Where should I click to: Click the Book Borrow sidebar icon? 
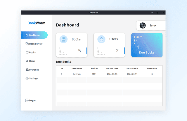coord(27,44)
